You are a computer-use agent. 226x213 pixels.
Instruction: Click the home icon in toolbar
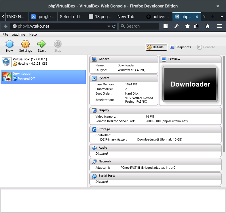tap(207, 26)
